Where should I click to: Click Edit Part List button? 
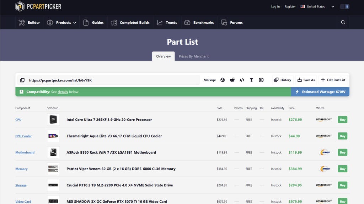tap(333, 80)
